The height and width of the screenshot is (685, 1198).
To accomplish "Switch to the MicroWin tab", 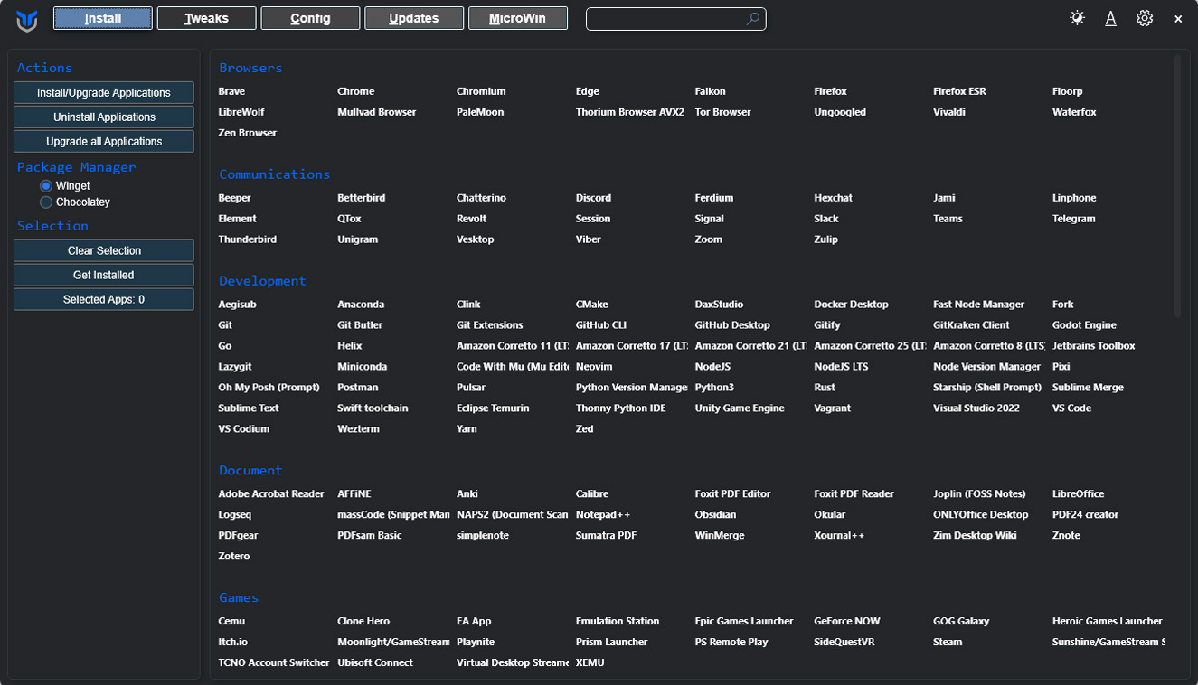I will coord(518,18).
